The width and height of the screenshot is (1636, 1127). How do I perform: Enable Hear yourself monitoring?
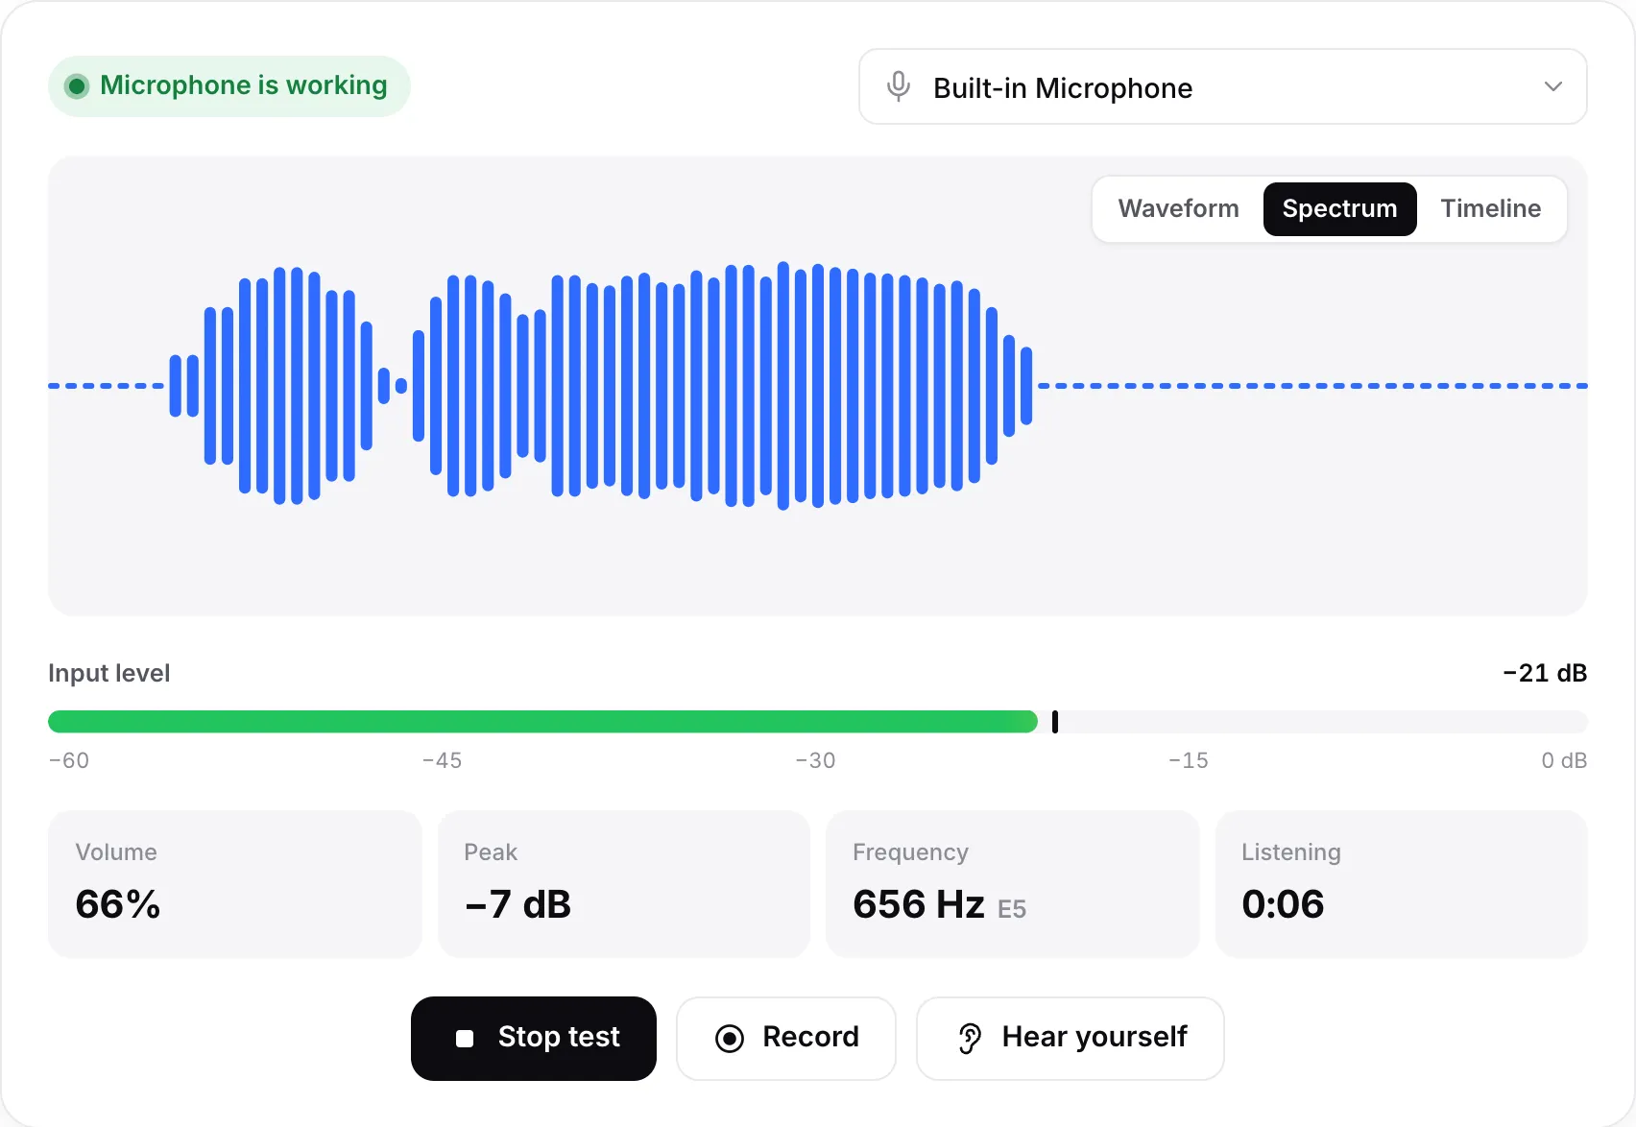[1070, 1039]
